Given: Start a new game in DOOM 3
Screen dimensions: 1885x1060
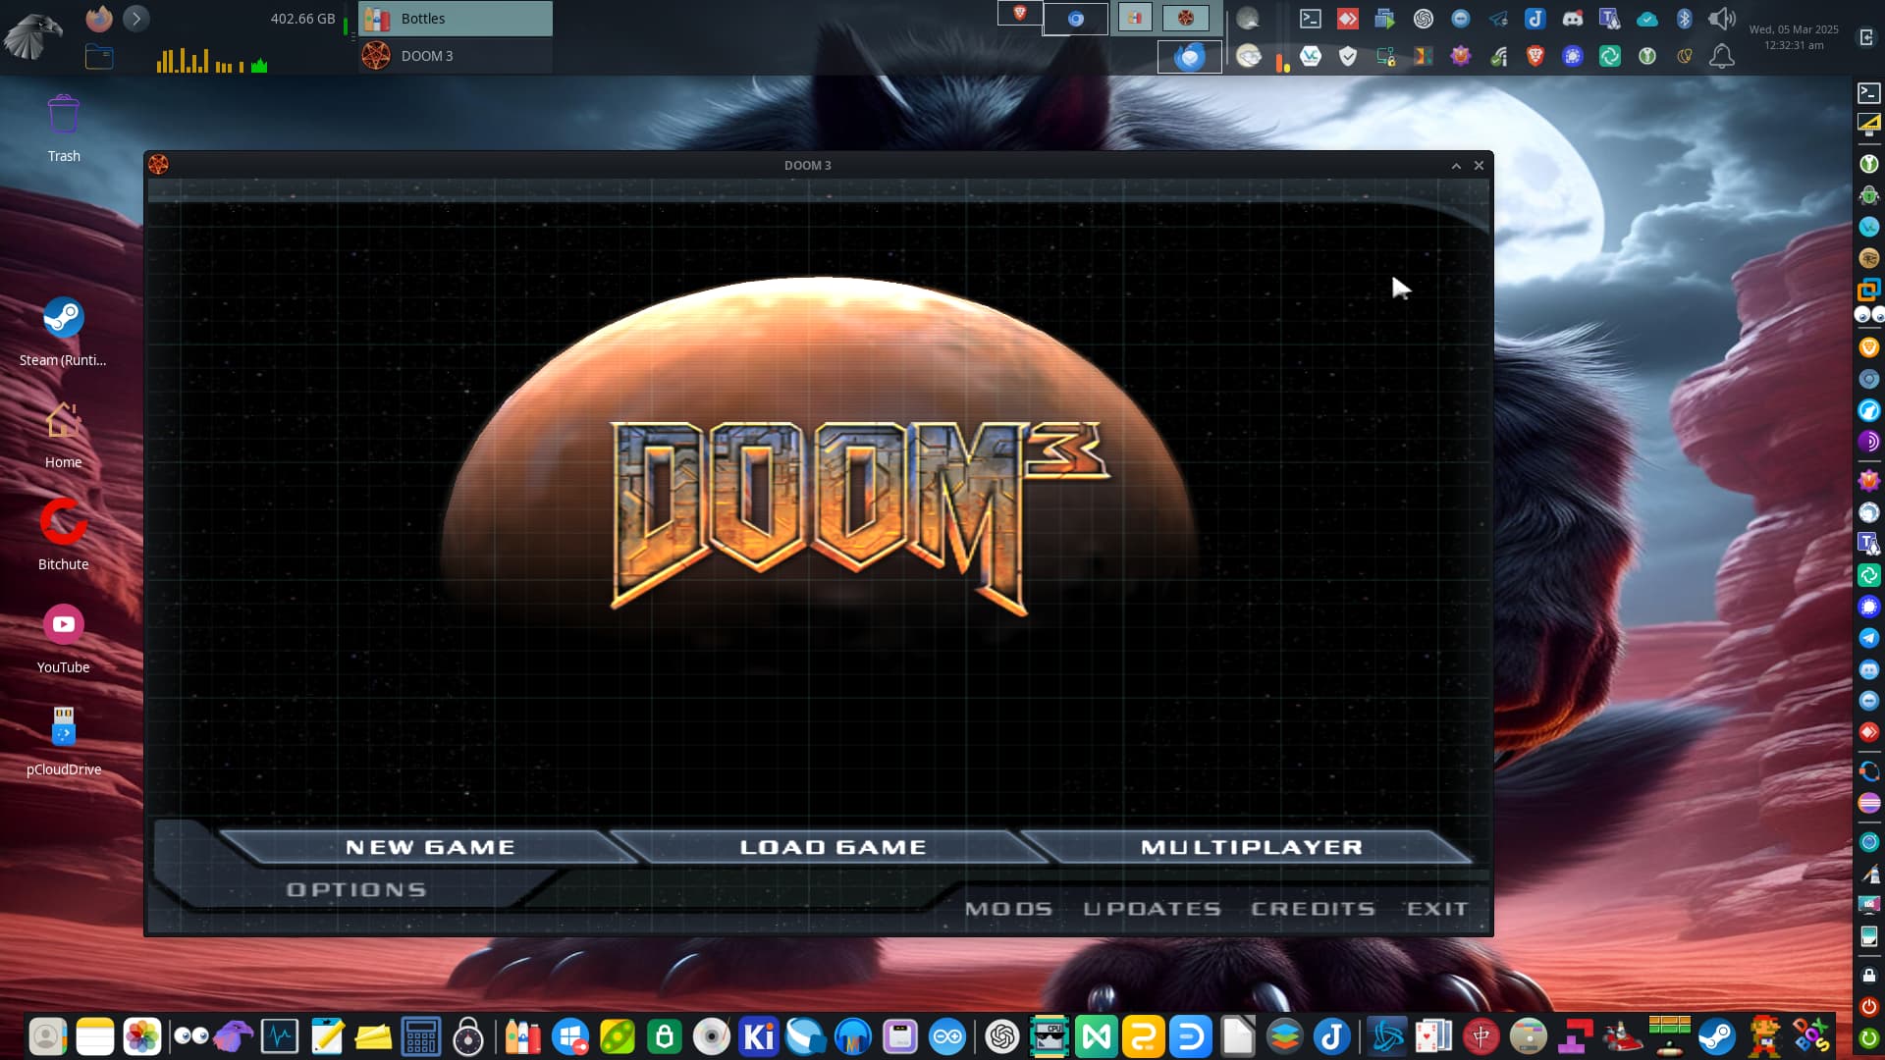Looking at the screenshot, I should pos(429,847).
